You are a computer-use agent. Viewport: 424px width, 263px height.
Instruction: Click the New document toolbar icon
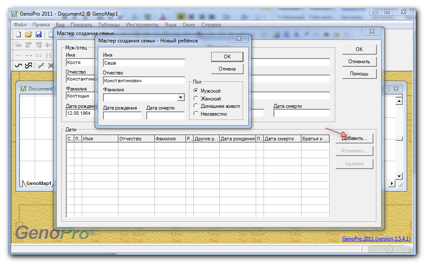point(18,34)
